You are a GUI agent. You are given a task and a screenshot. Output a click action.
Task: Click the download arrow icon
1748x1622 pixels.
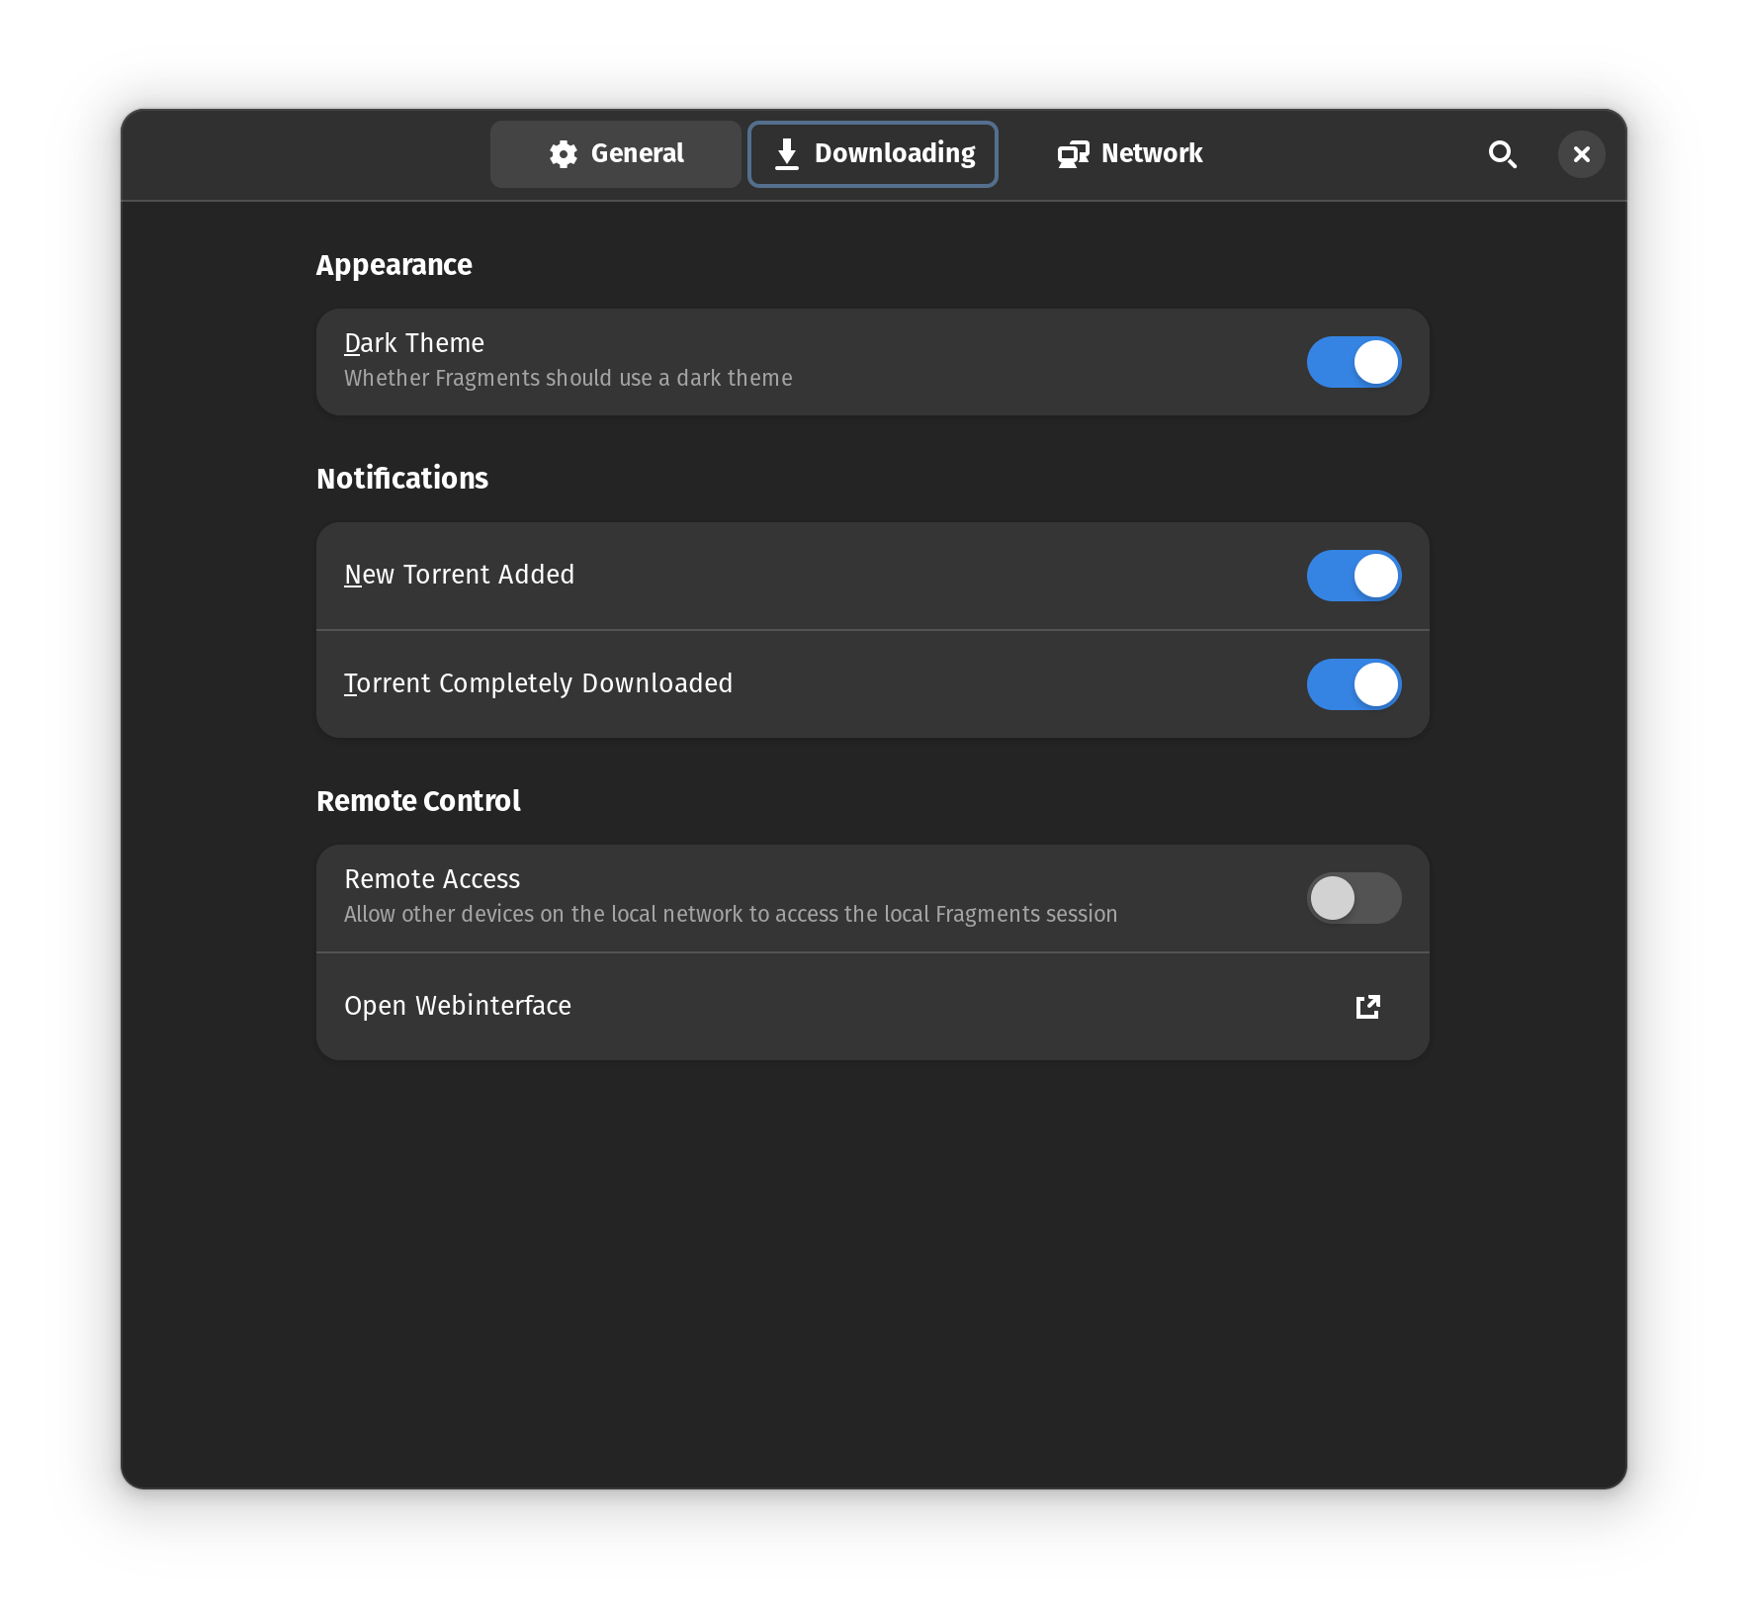pyautogui.click(x=787, y=154)
